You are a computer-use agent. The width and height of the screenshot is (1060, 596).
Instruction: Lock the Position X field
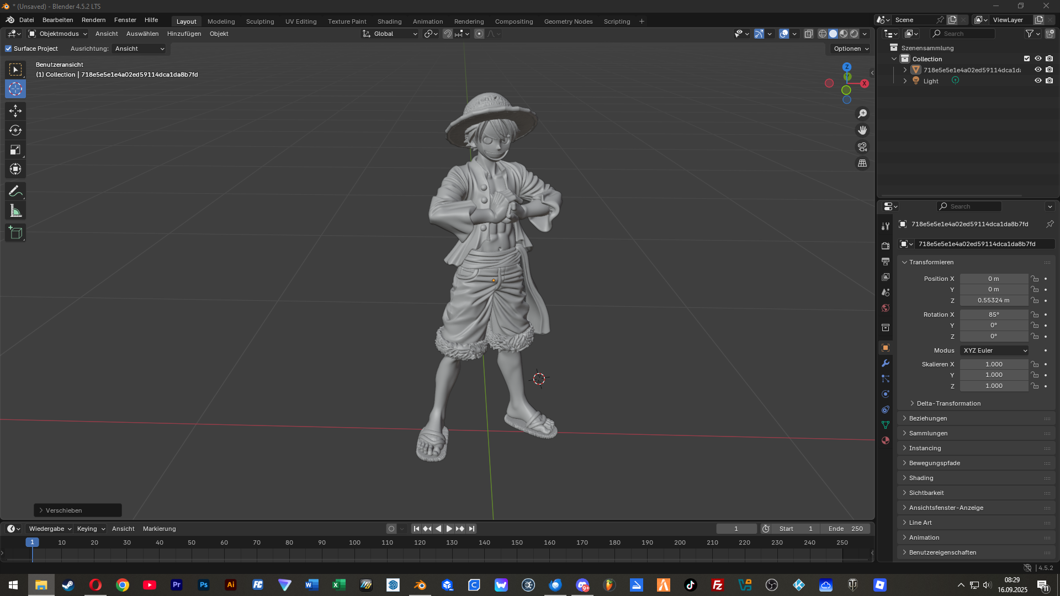click(x=1035, y=279)
